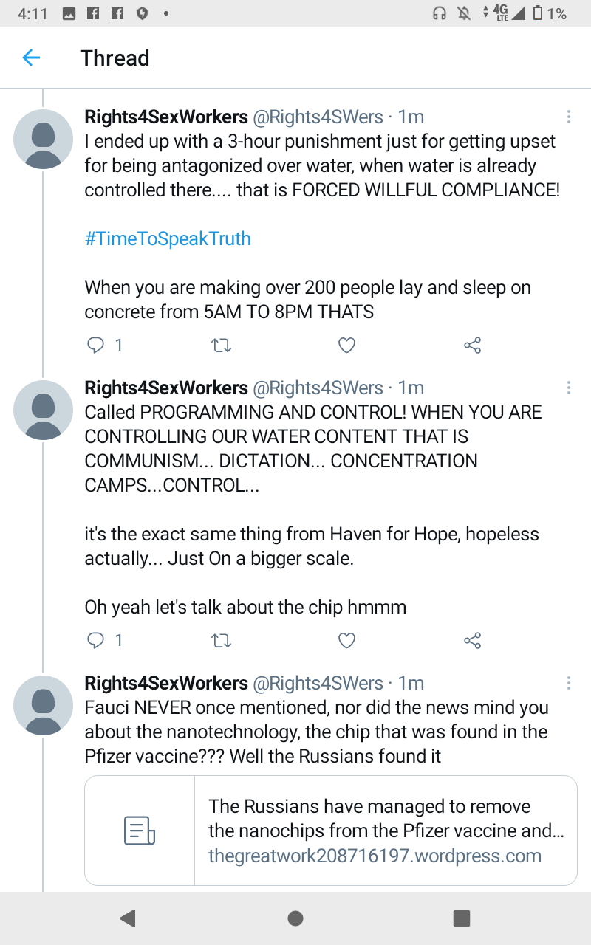This screenshot has width=591, height=945.
Task: Tap the first tweet's profile avatar
Action: point(44,140)
